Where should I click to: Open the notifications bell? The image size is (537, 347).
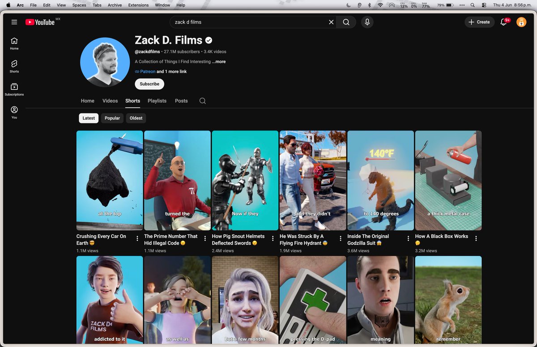coord(504,22)
